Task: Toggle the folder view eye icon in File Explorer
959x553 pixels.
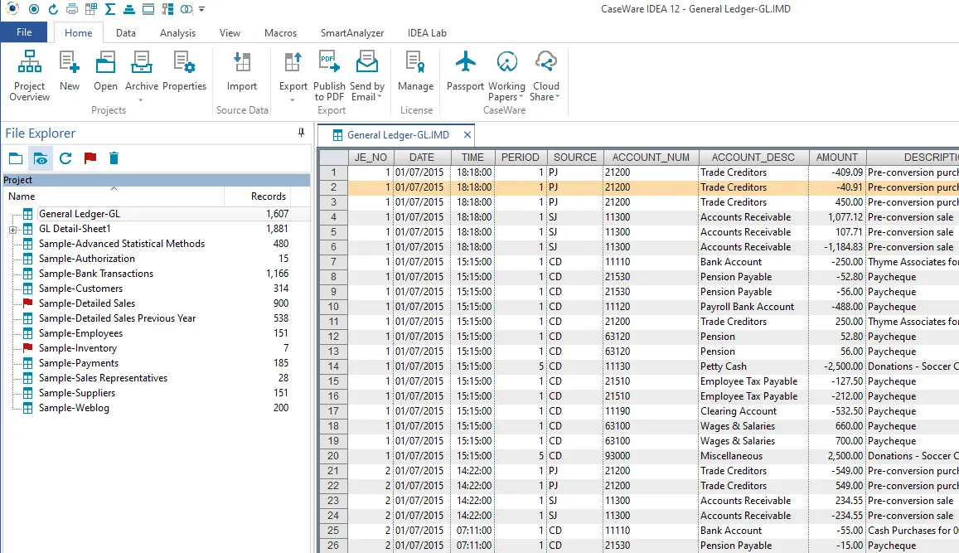Action: click(x=41, y=158)
